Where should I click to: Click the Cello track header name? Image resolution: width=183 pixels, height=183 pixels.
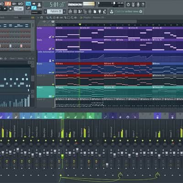(39, 28)
